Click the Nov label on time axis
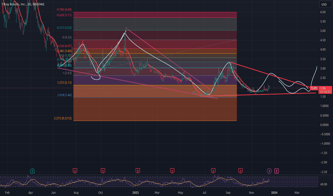333x196 pixels. tap(252, 192)
